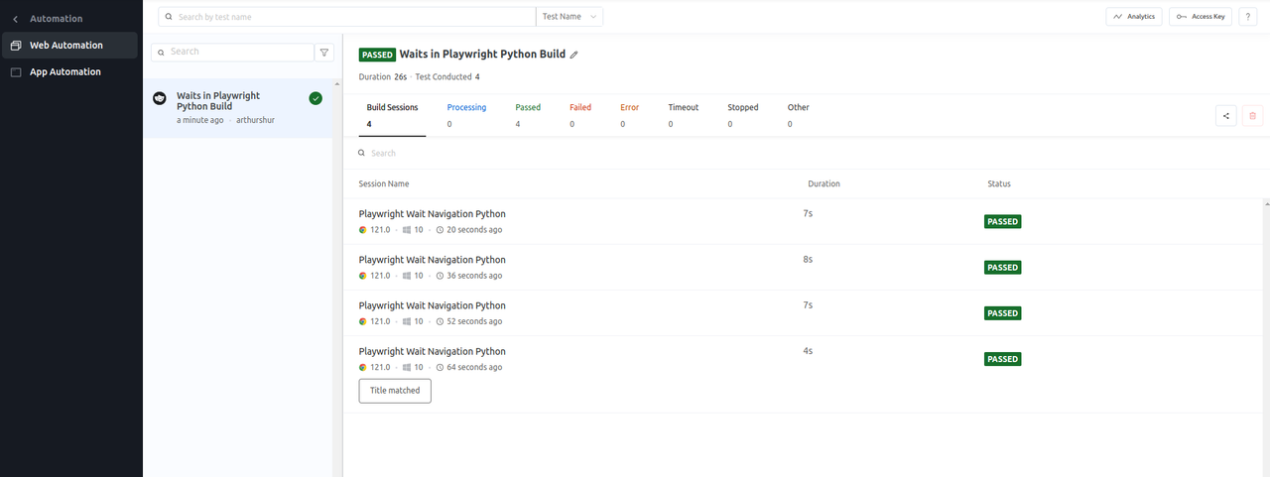This screenshot has height=477, width=1270.
Task: Click the sessions Search field under the tabs
Action: [595, 153]
